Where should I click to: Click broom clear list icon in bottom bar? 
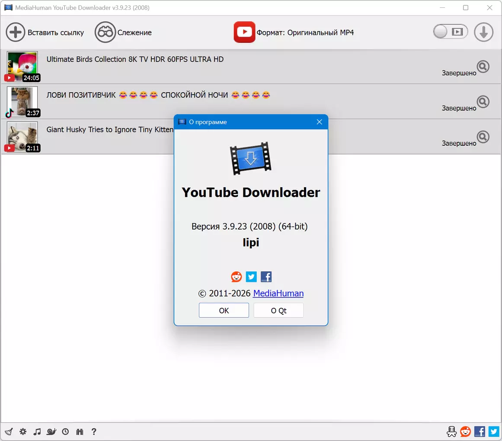pyautogui.click(x=9, y=432)
